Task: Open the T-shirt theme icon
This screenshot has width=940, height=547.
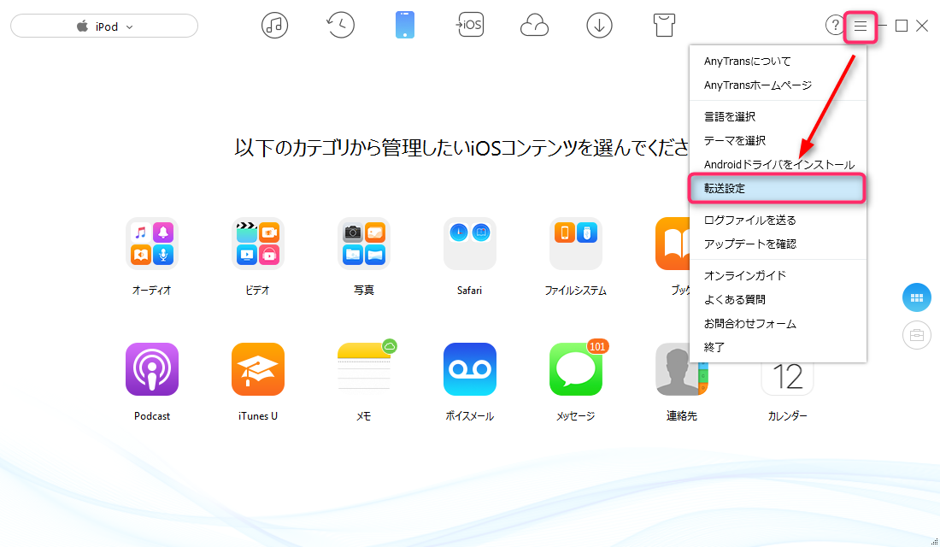Action: [x=664, y=26]
